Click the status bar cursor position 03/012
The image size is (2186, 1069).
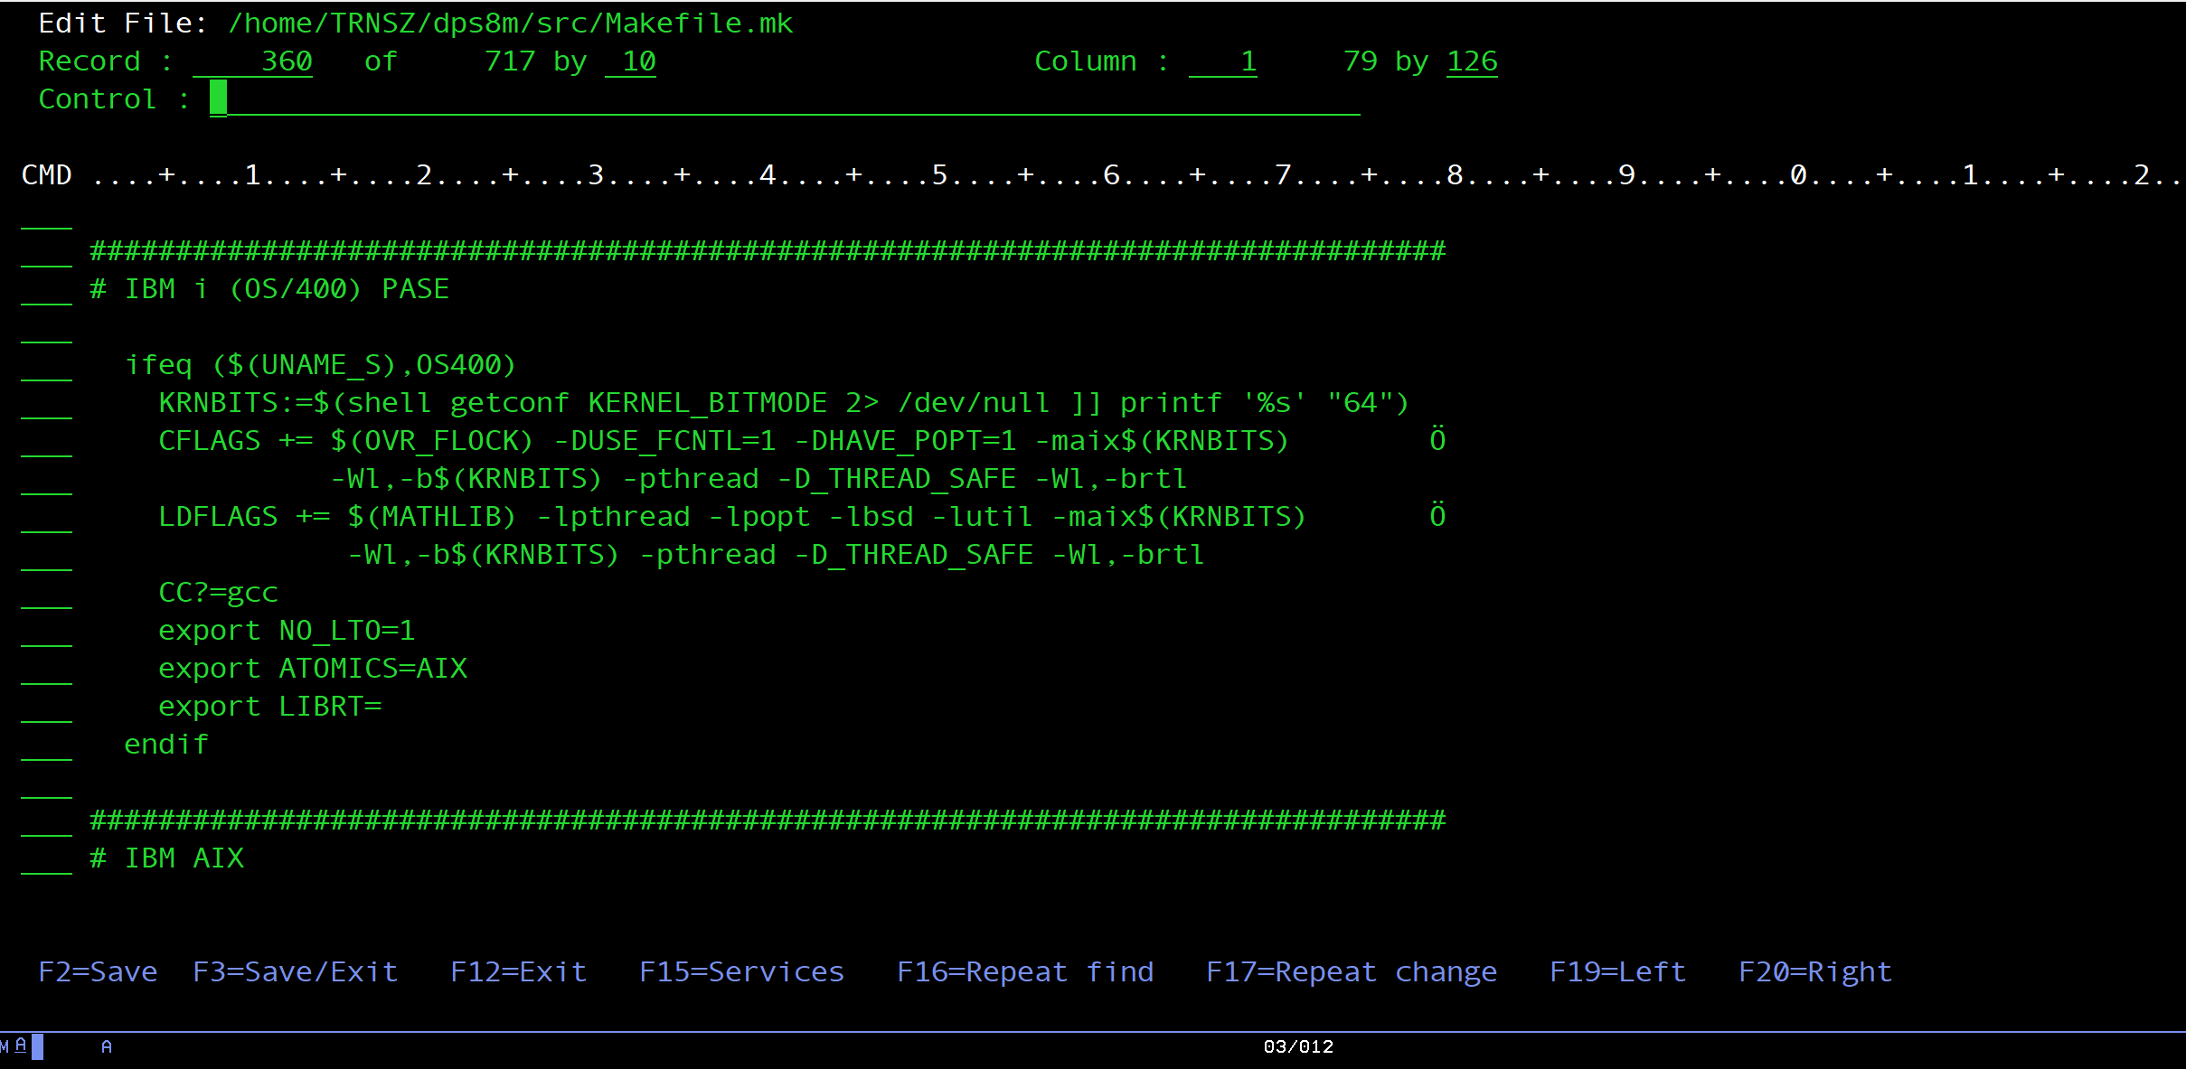pos(1297,1046)
